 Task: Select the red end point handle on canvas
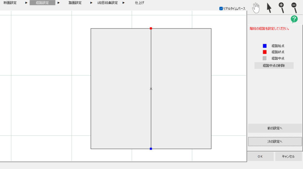pyautogui.click(x=151, y=28)
